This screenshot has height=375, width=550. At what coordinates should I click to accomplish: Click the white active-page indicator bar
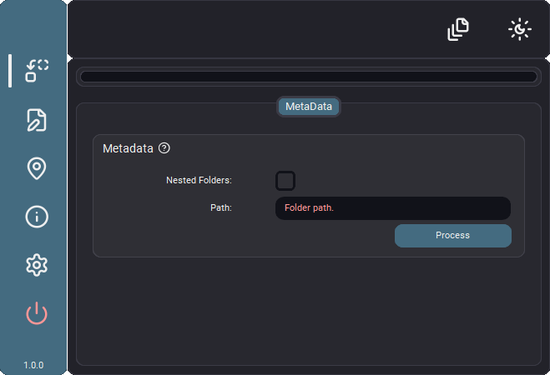tap(10, 71)
